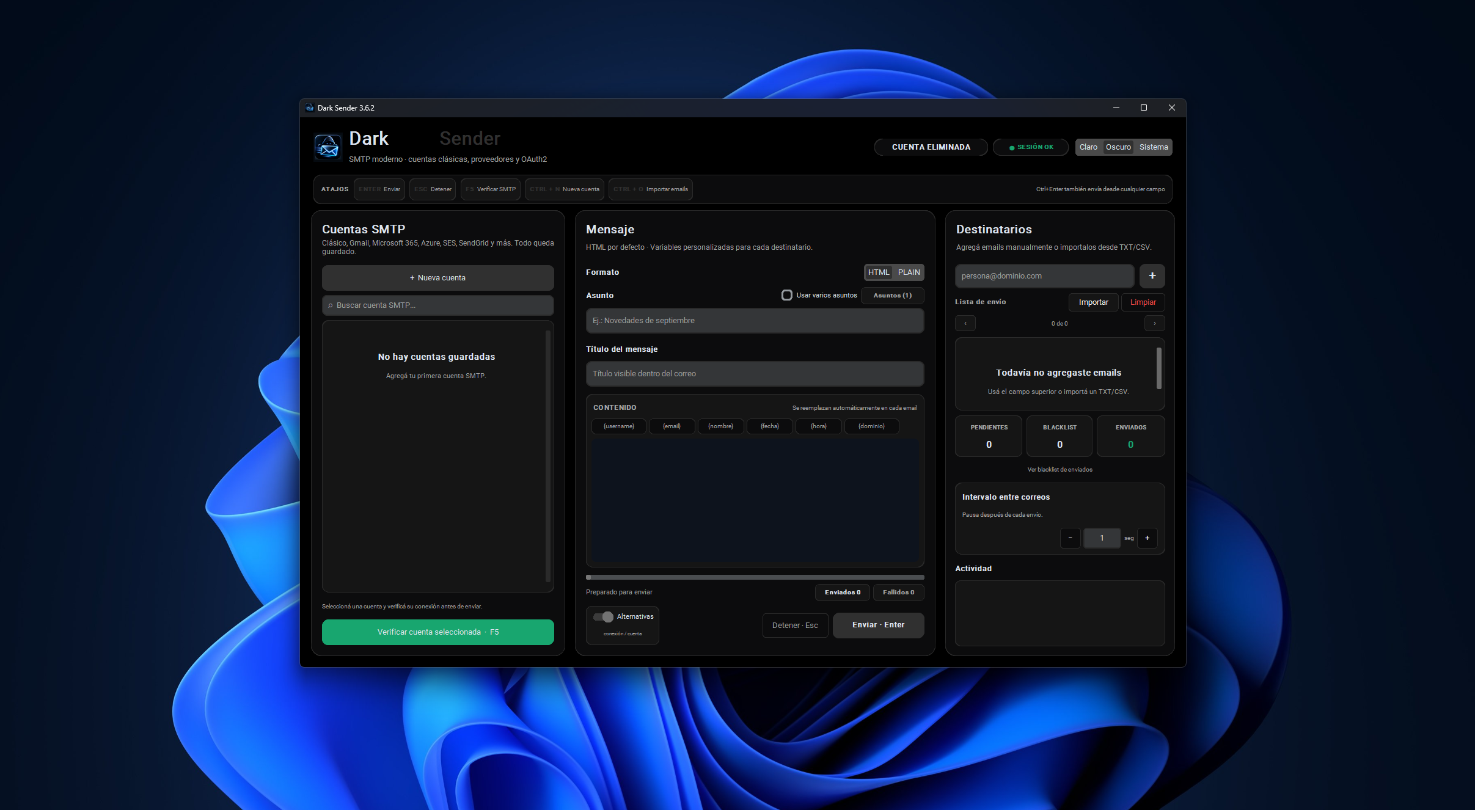The height and width of the screenshot is (810, 1475).
Task: Select PLAIN format
Action: (909, 272)
